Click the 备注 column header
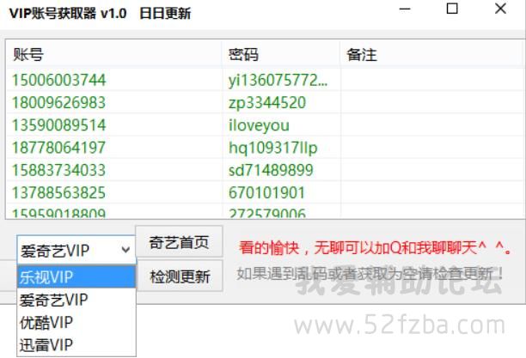The height and width of the screenshot is (358, 526). click(x=432, y=54)
